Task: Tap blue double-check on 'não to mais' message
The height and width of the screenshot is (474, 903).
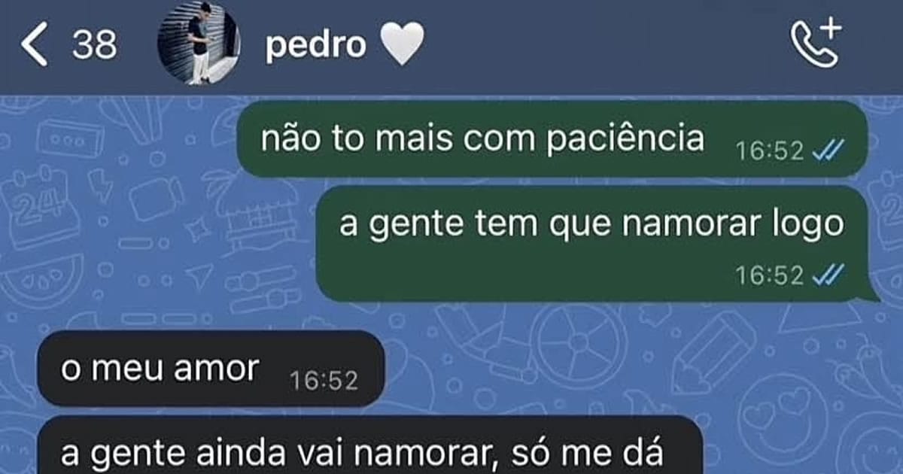Action: (829, 151)
